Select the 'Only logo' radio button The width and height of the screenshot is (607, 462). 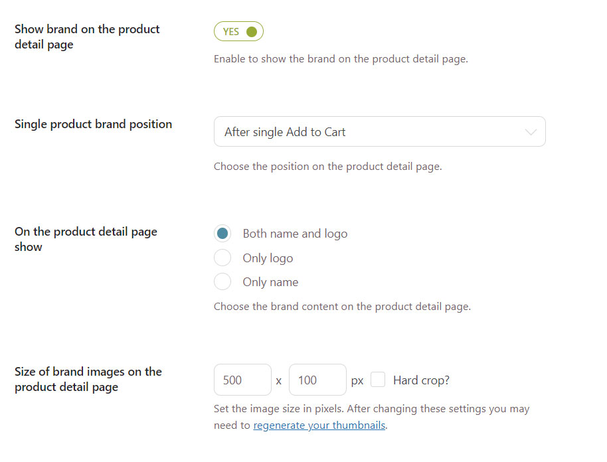point(222,258)
